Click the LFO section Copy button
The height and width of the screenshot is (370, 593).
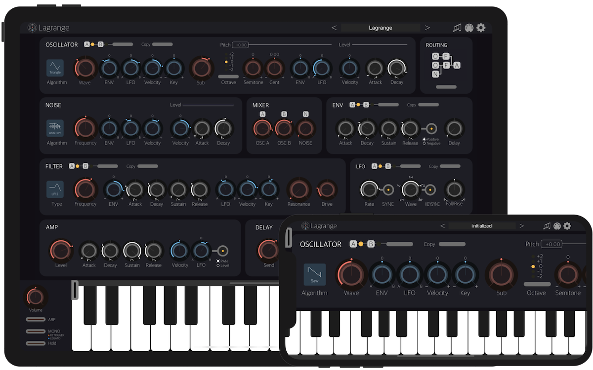click(x=450, y=166)
